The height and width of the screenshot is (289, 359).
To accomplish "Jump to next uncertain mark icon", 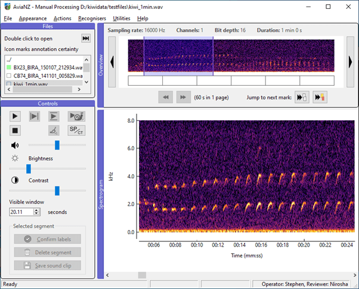I will [320, 97].
